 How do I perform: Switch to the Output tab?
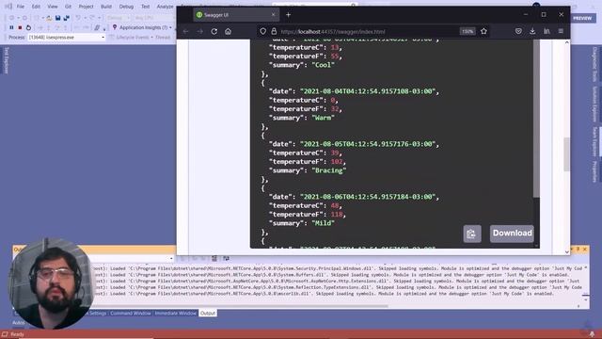(x=208, y=314)
